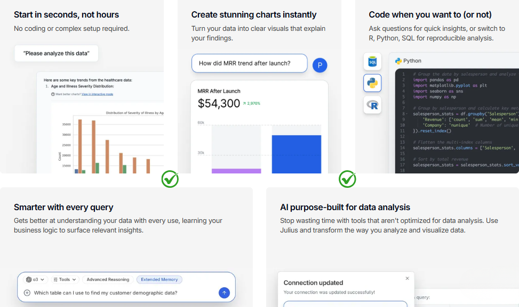Dismiss the Connection updated notification
The image size is (519, 307).
click(407, 278)
